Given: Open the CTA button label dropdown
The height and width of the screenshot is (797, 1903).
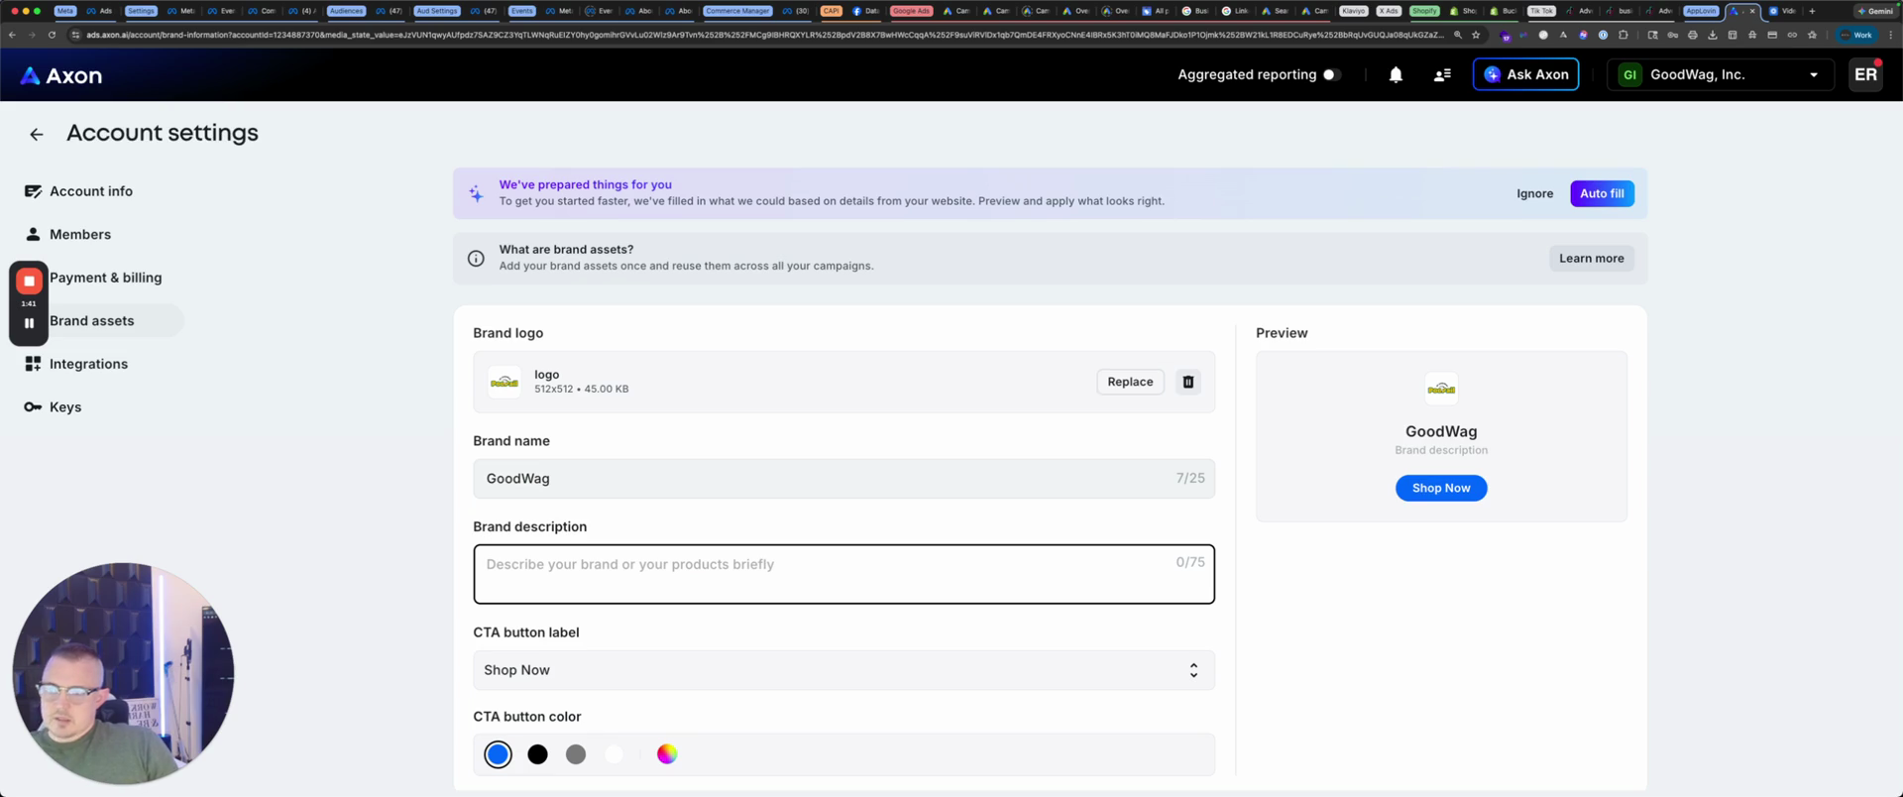Looking at the screenshot, I should click(843, 670).
